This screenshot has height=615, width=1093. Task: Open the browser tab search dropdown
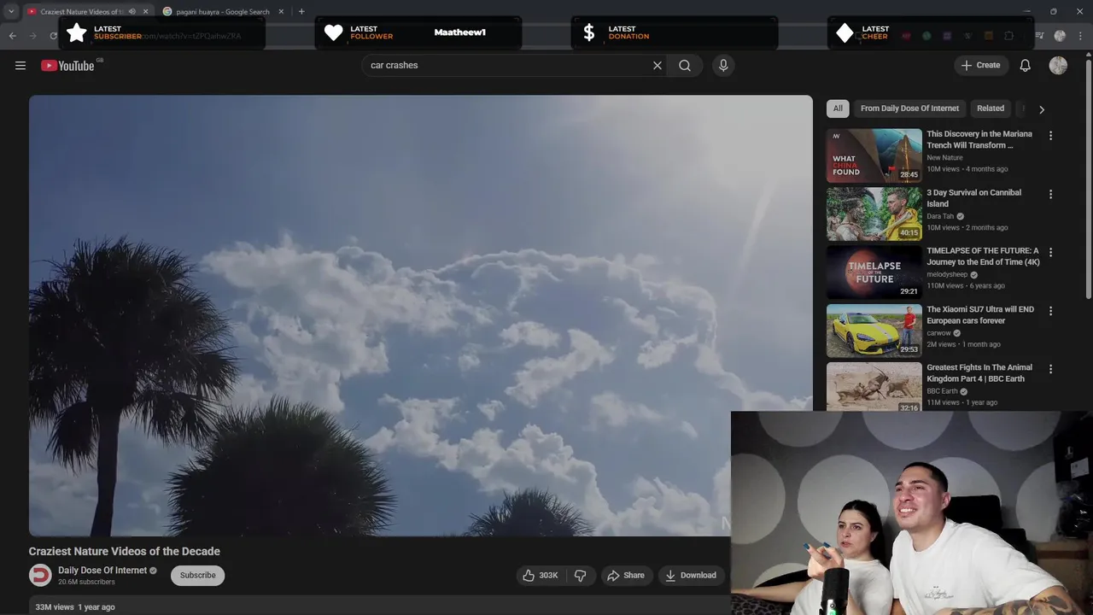click(11, 12)
